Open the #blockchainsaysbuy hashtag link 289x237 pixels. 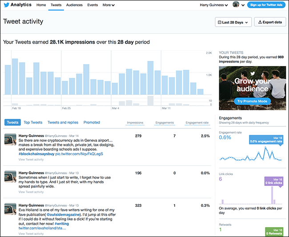tap(36, 154)
